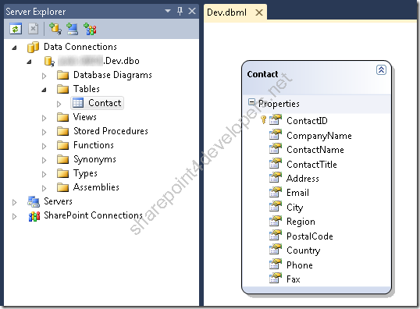Select the Email property
Image resolution: width=420 pixels, height=309 pixels.
click(298, 193)
